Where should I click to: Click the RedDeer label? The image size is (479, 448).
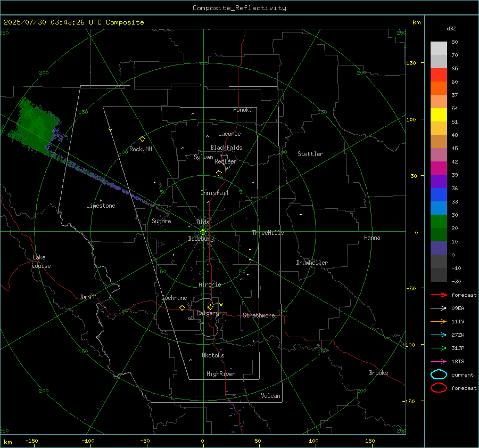click(226, 161)
